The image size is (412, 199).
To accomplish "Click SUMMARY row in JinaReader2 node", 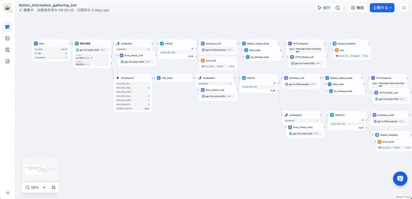I will tap(301, 121).
